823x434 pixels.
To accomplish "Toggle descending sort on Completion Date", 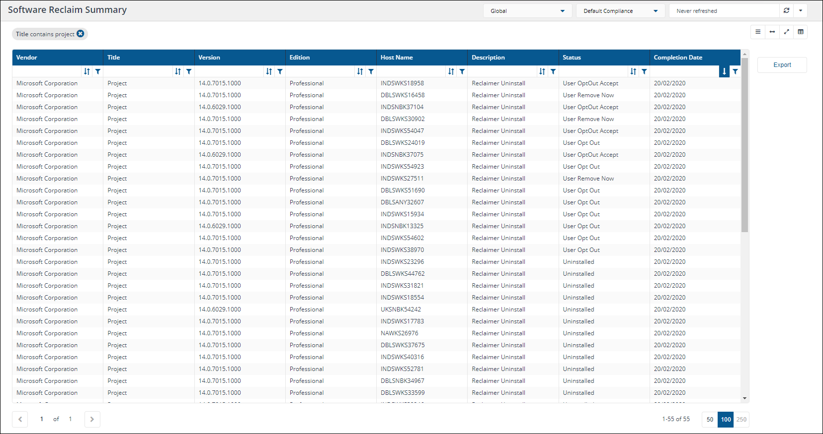I will (724, 71).
